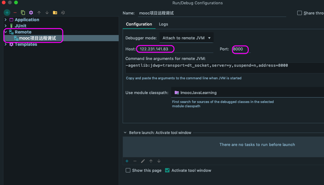
Task: Move the configuration up in the list
Action: point(39,13)
